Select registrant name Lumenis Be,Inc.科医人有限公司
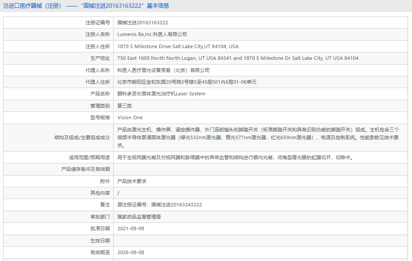The height and width of the screenshot is (261, 412). tap(152, 34)
